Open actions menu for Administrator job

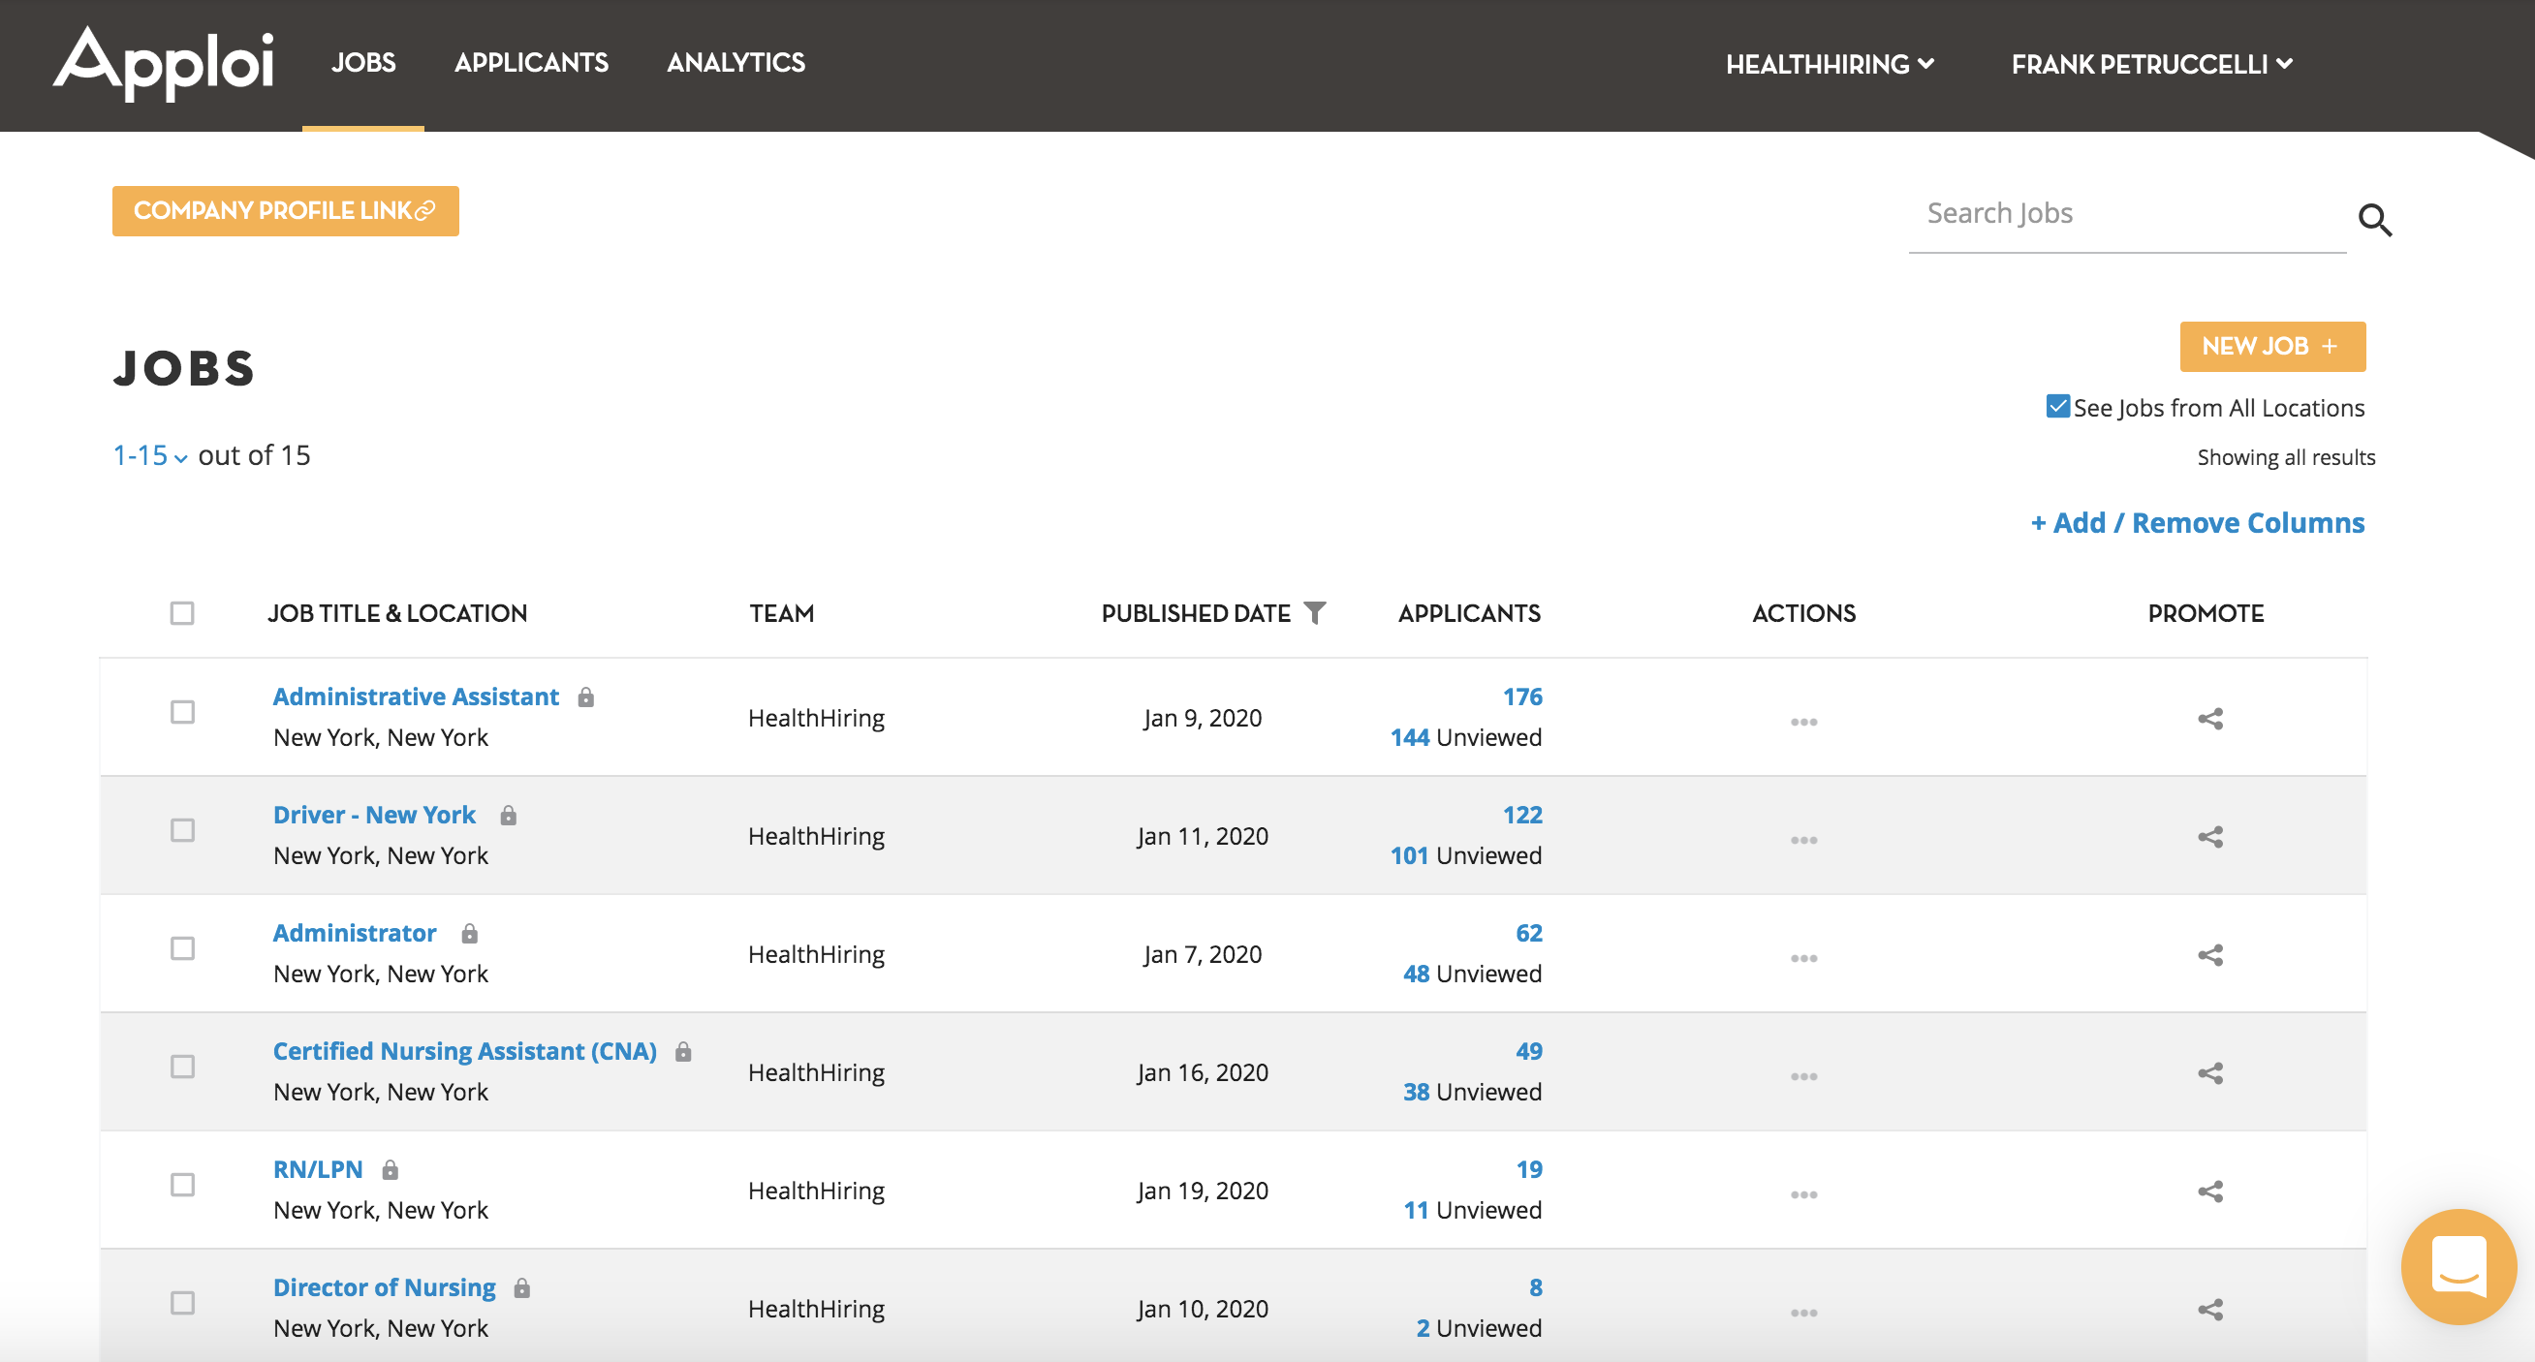pyautogui.click(x=1802, y=958)
